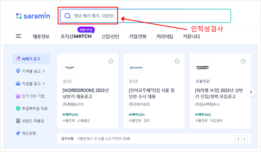Click the 공지사항 label
This screenshot has height=152, width=261.
(67, 139)
